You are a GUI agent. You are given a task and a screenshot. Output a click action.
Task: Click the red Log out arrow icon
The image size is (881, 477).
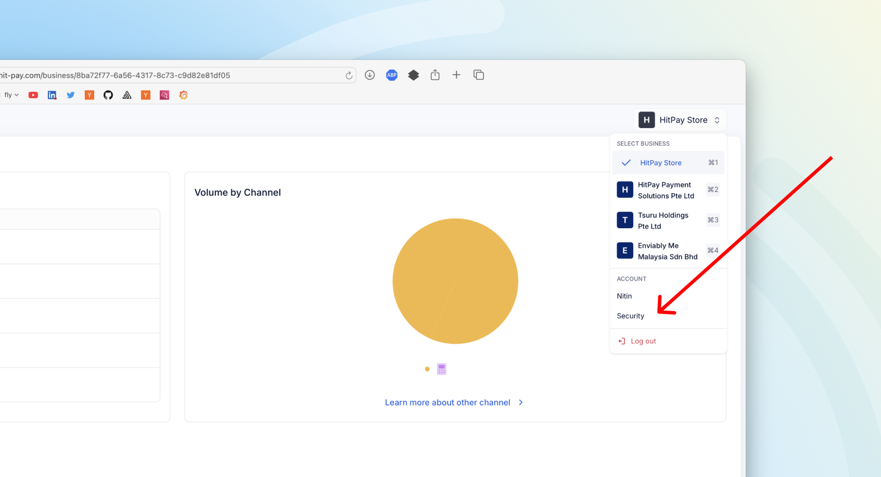pyautogui.click(x=622, y=341)
